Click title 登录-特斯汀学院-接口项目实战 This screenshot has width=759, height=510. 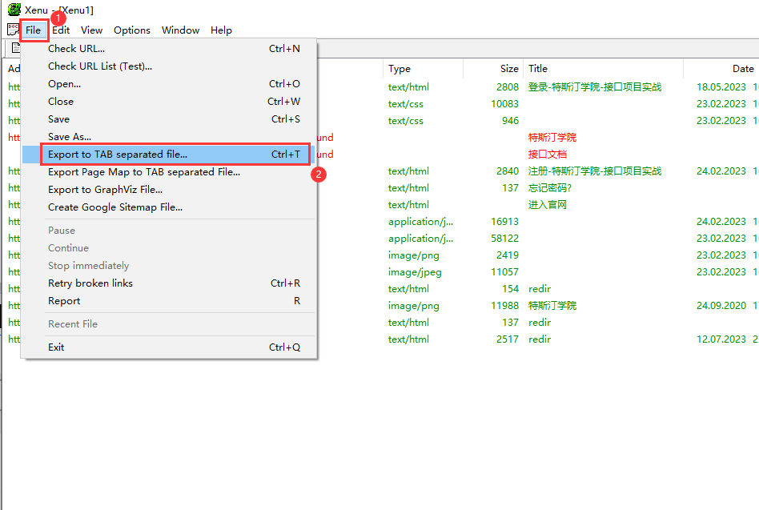(595, 87)
